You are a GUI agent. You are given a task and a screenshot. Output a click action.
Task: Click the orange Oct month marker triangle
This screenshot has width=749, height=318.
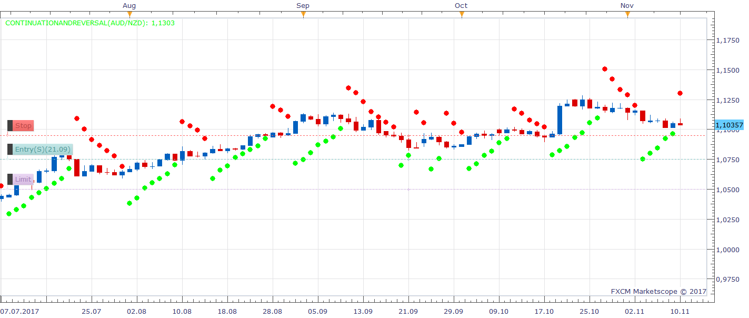pyautogui.click(x=462, y=15)
